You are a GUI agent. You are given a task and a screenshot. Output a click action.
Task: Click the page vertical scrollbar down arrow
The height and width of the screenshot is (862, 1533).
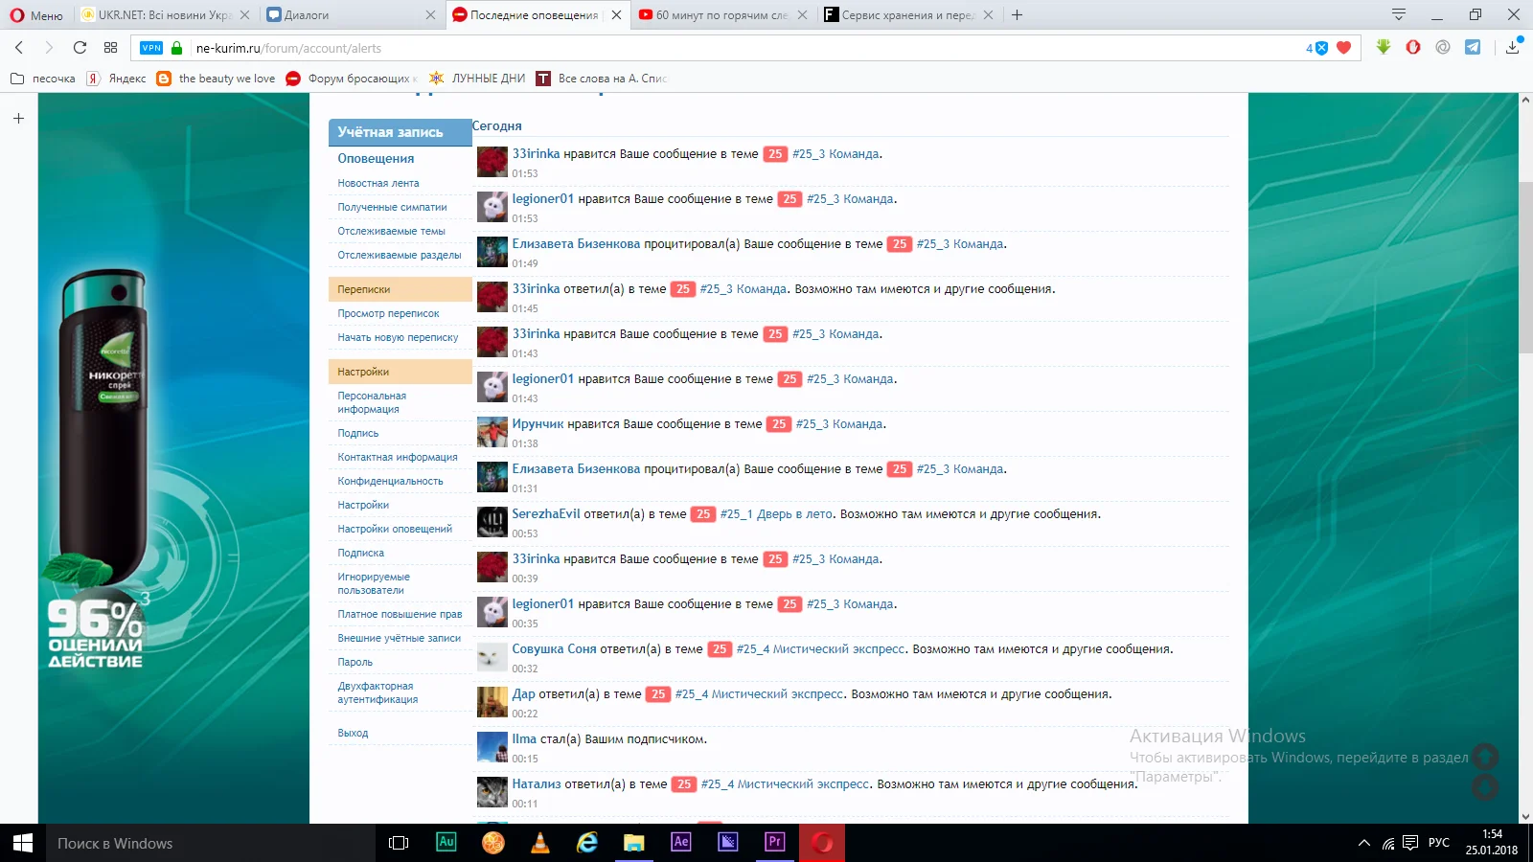[1524, 816]
